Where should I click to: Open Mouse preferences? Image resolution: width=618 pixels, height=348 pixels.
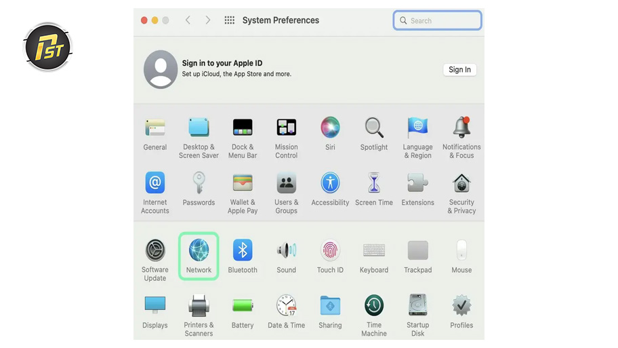pyautogui.click(x=461, y=256)
